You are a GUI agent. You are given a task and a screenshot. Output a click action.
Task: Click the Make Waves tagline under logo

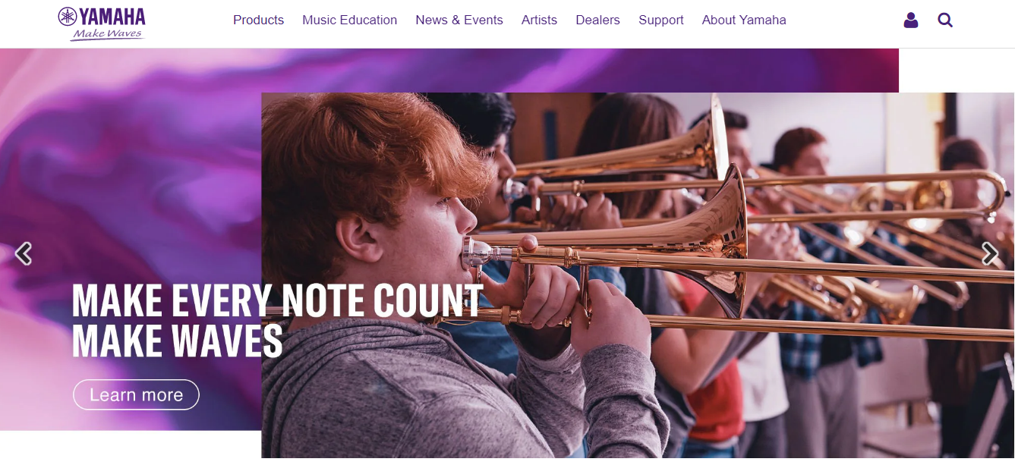(x=107, y=34)
